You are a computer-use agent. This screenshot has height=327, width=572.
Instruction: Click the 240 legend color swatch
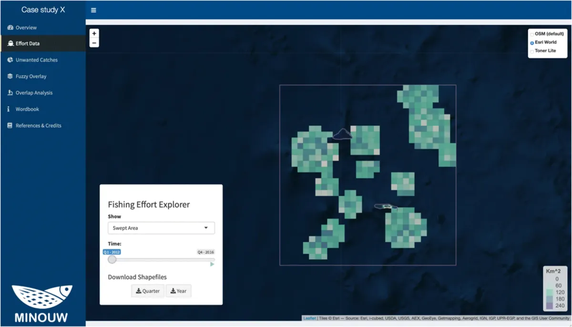(x=549, y=306)
